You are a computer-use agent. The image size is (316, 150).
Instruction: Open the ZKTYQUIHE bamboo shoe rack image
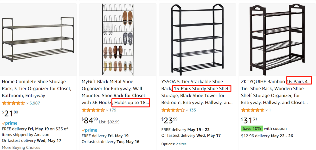(277, 40)
